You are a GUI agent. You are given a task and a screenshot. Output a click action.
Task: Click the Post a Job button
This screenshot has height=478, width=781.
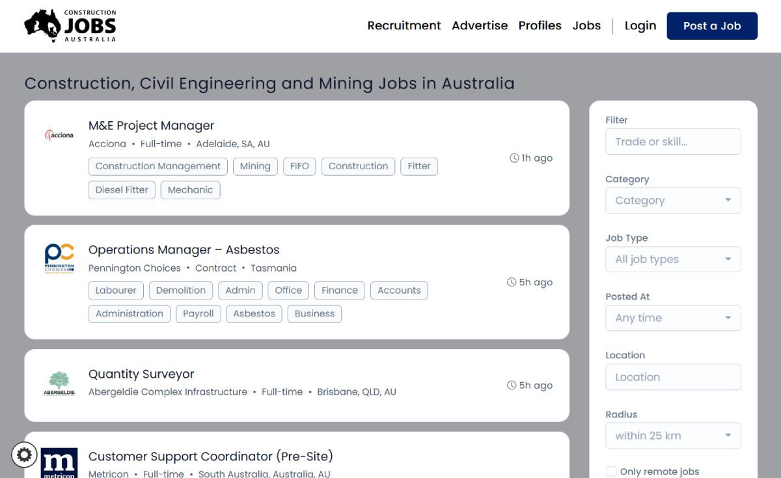pos(712,26)
